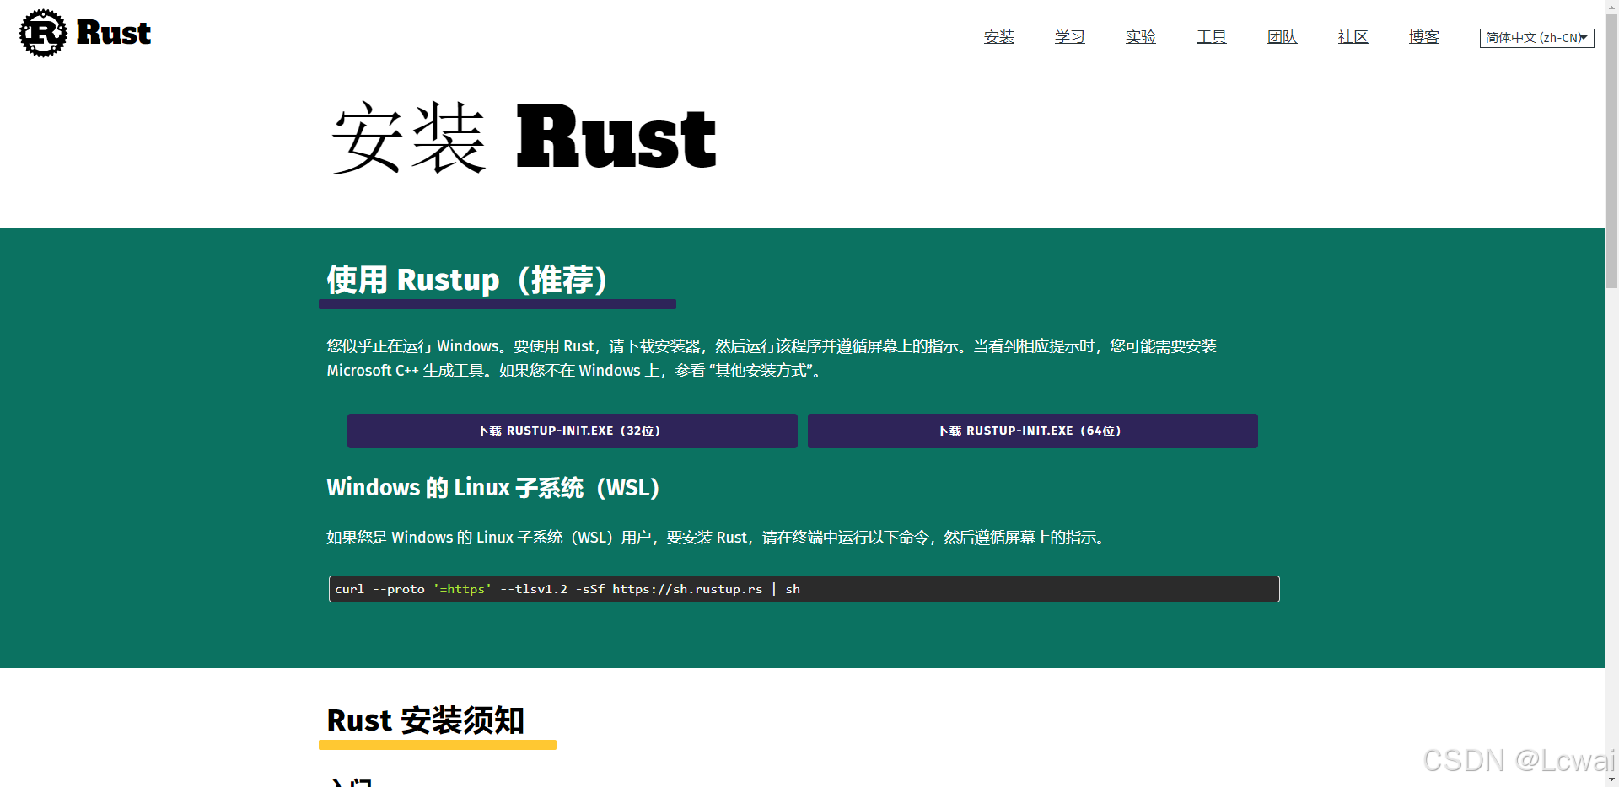Viewport: 1619px width, 787px height.
Task: Open the 社区 navigation link
Action: 1353,37
